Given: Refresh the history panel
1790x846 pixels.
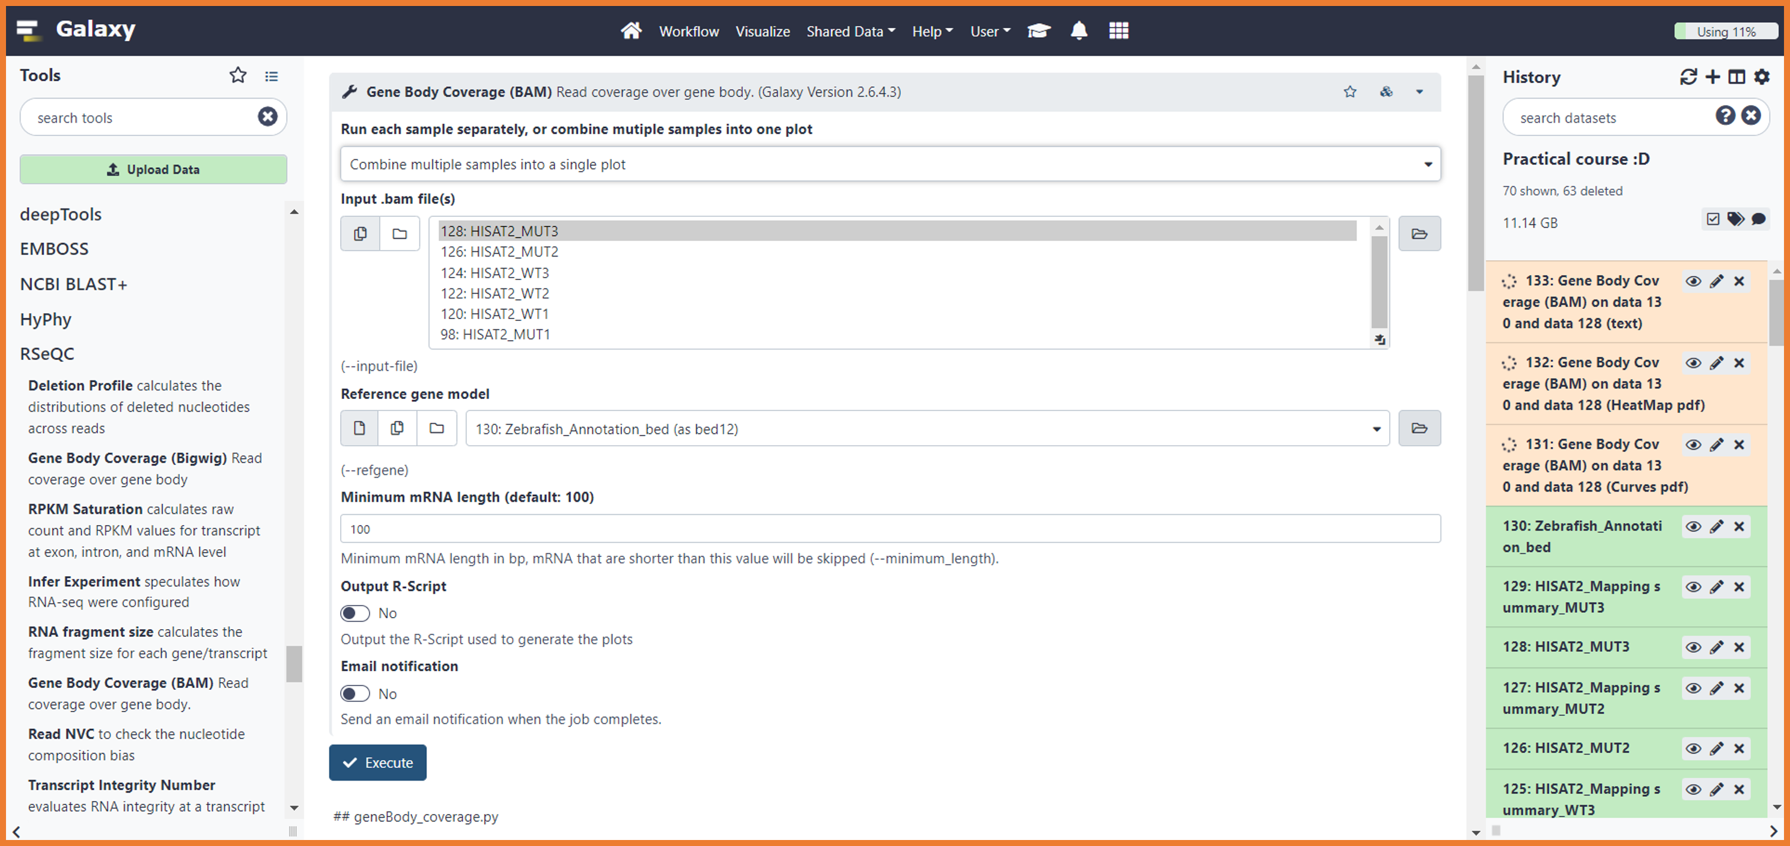Looking at the screenshot, I should click(x=1688, y=76).
